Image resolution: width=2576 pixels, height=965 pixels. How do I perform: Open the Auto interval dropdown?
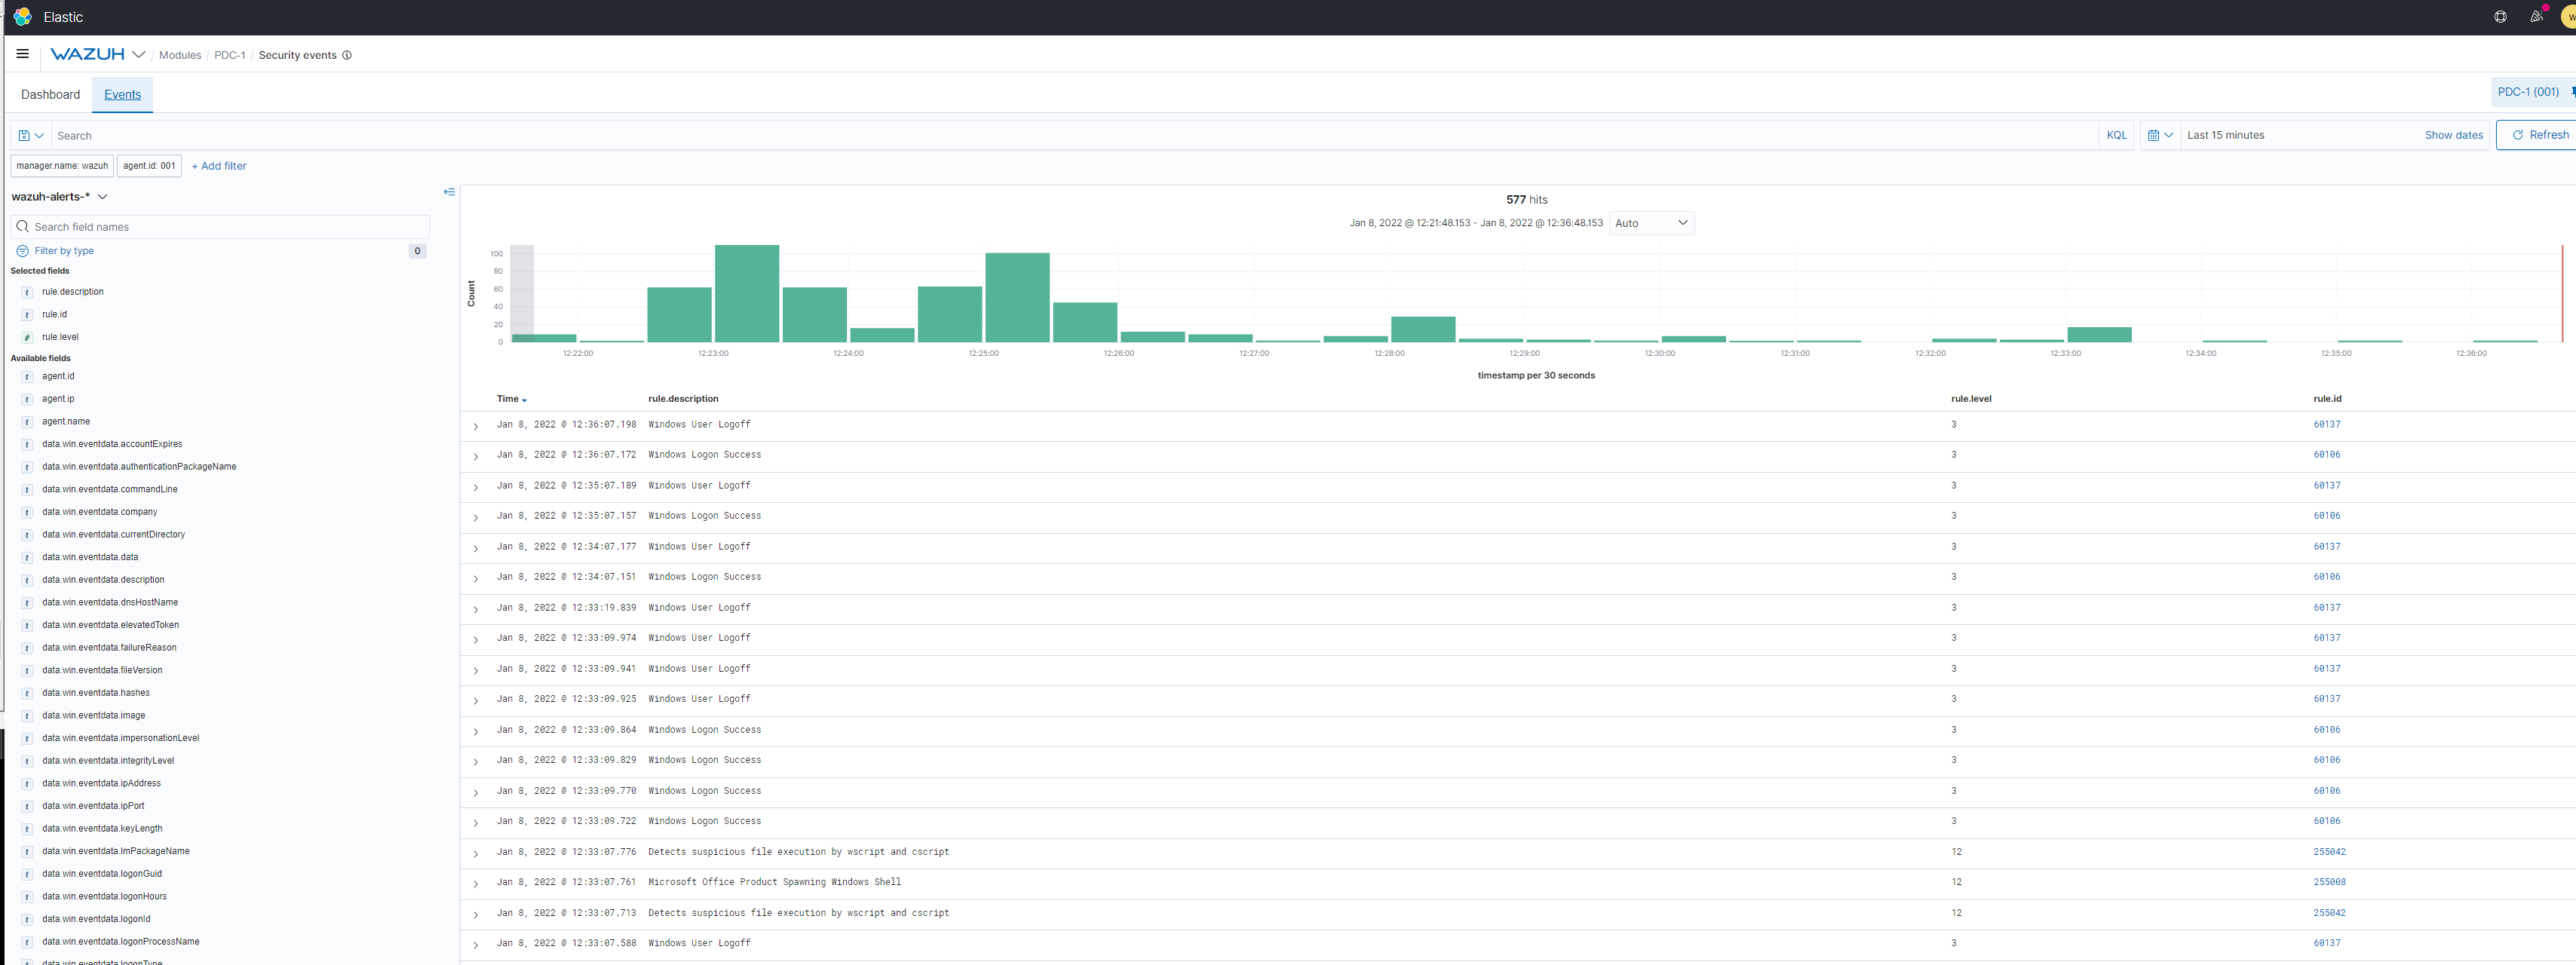click(x=1651, y=223)
